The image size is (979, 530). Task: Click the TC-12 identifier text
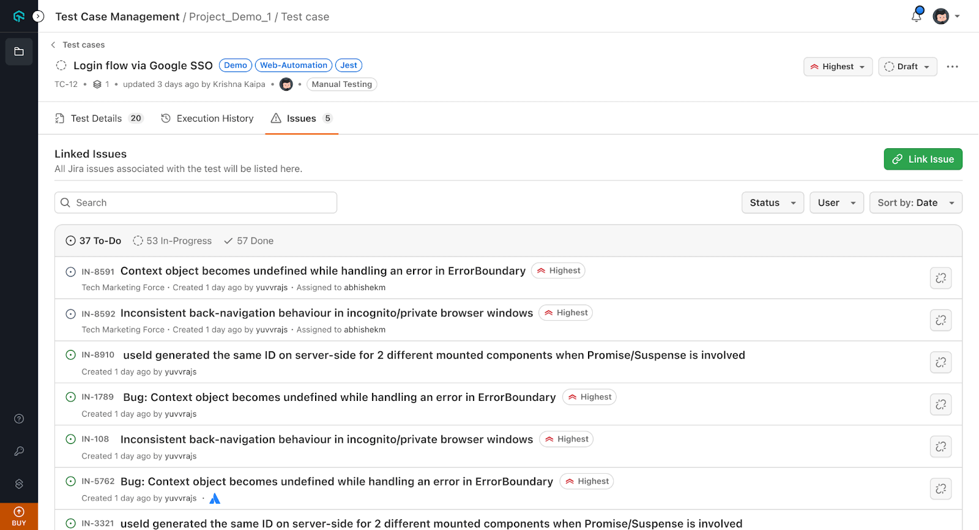point(66,84)
